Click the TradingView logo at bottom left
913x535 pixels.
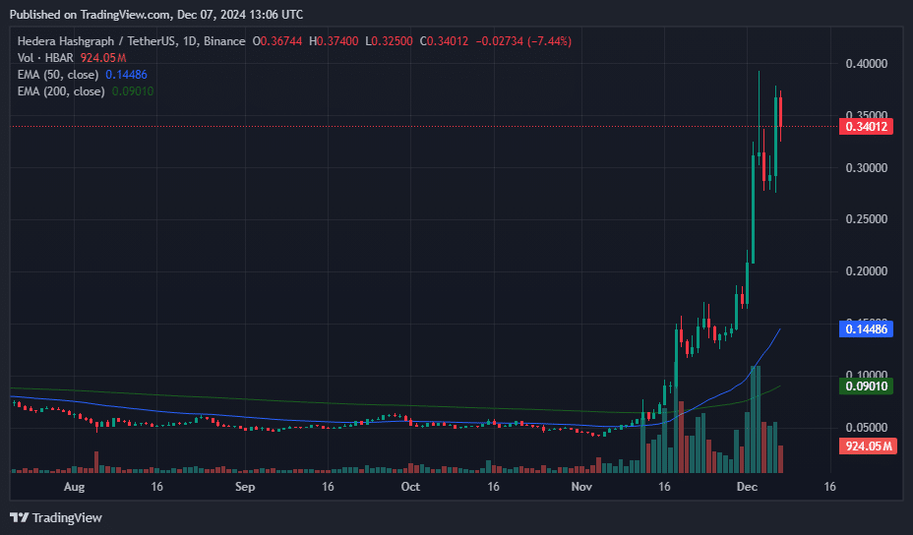(x=56, y=517)
